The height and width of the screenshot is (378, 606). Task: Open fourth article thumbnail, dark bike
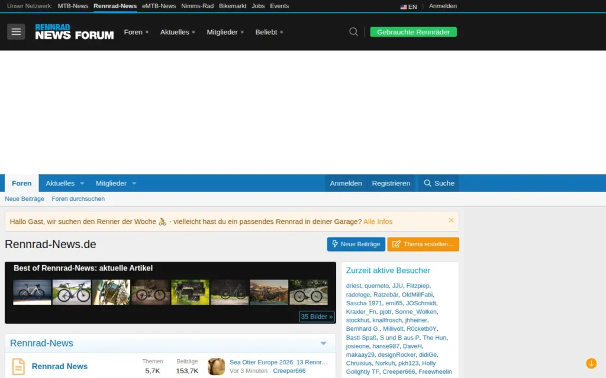[x=151, y=292]
